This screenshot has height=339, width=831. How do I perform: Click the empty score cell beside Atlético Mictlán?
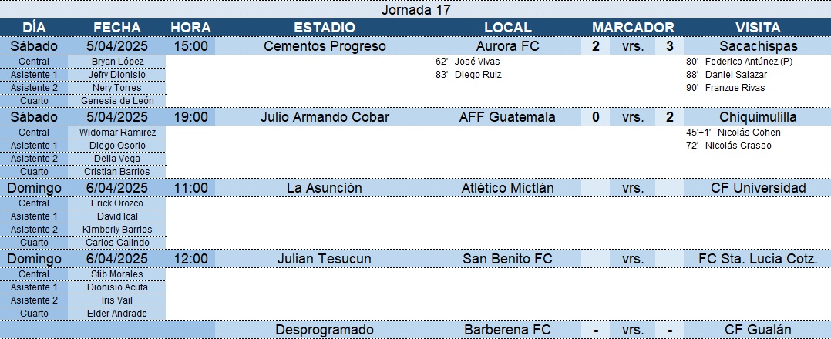click(596, 188)
